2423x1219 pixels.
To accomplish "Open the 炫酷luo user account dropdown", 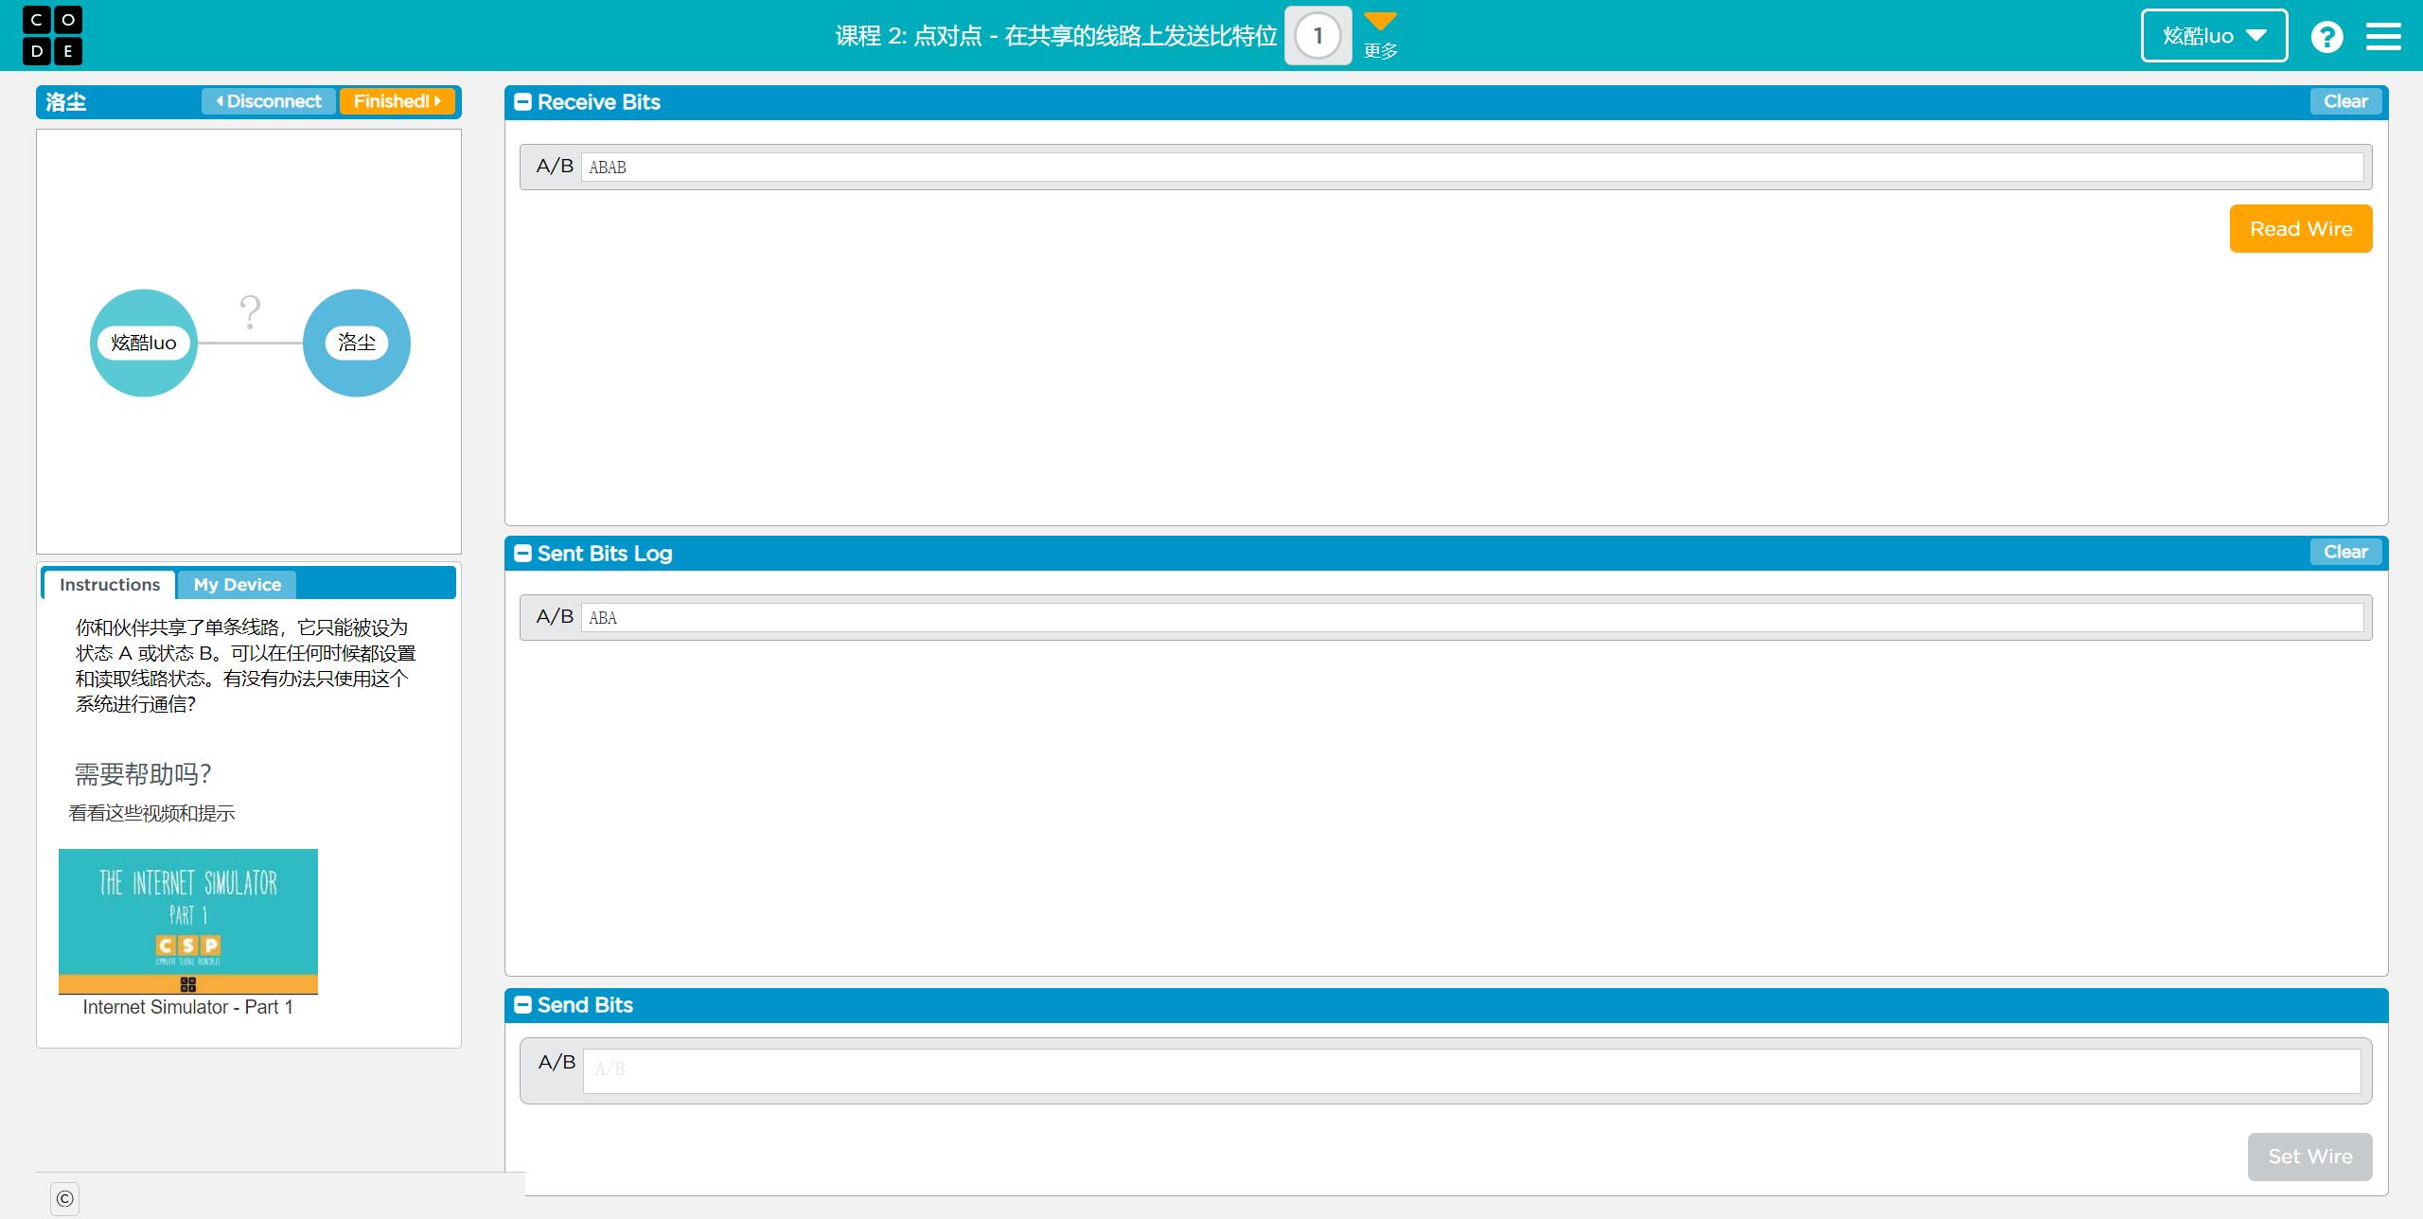I will tap(2214, 36).
